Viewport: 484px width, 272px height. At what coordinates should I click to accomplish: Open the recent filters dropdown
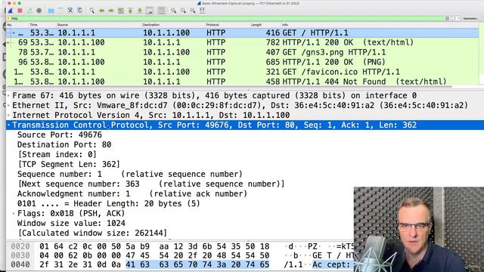(458, 18)
